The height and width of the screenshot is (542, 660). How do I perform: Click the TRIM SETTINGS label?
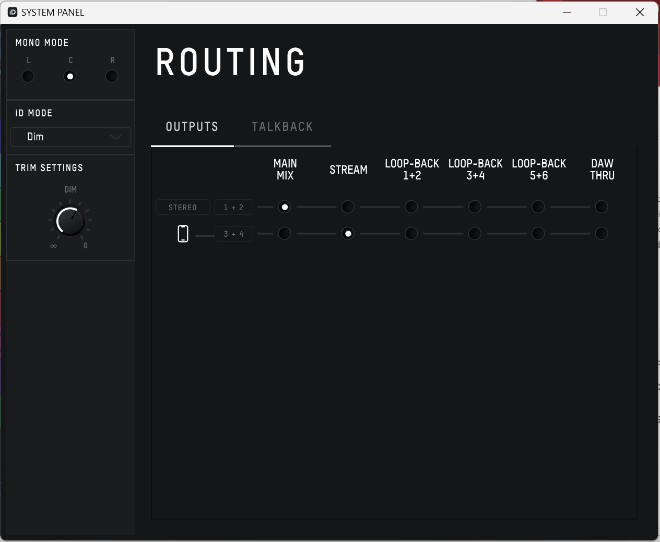click(x=49, y=168)
